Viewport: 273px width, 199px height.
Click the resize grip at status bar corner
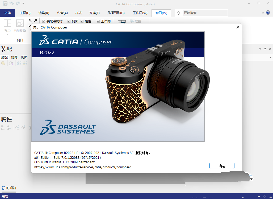tap(271, 197)
